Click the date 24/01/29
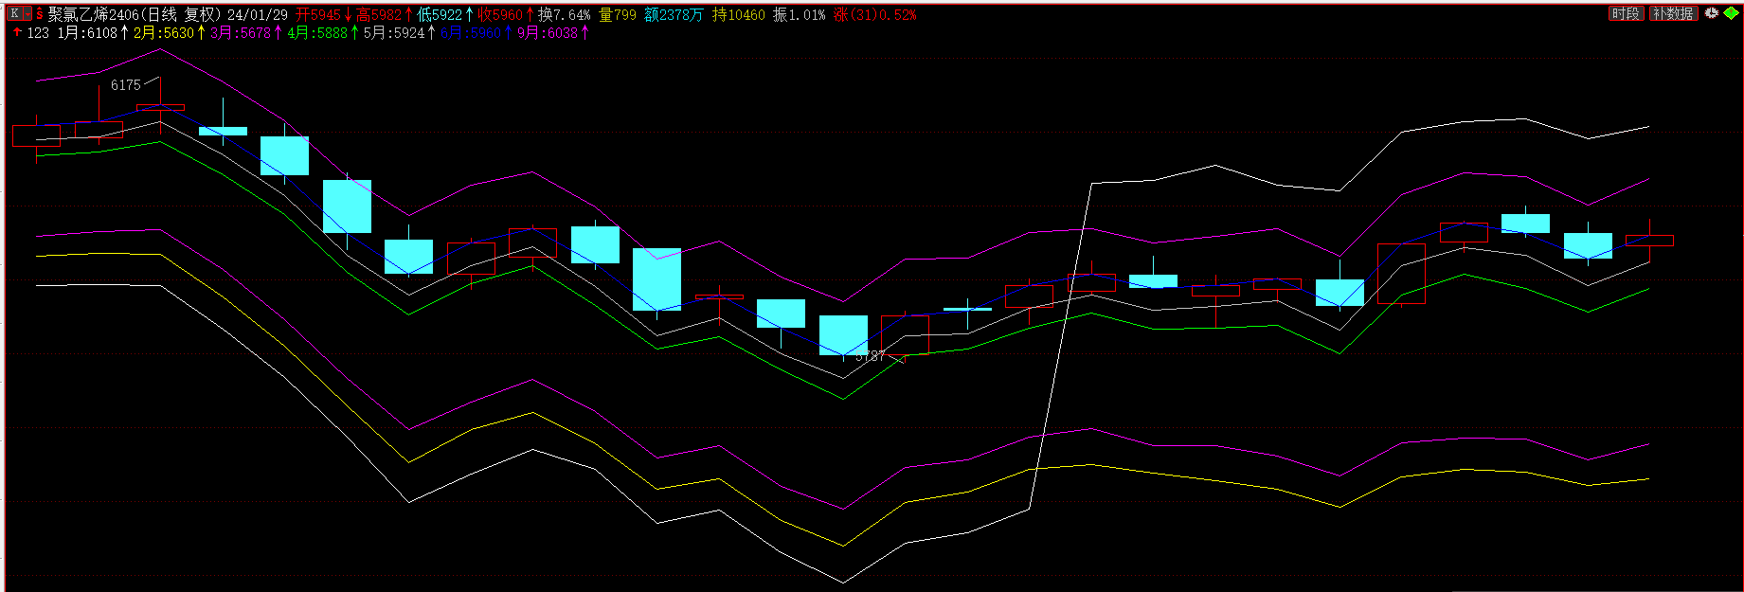This screenshot has height=592, width=1744. (258, 14)
